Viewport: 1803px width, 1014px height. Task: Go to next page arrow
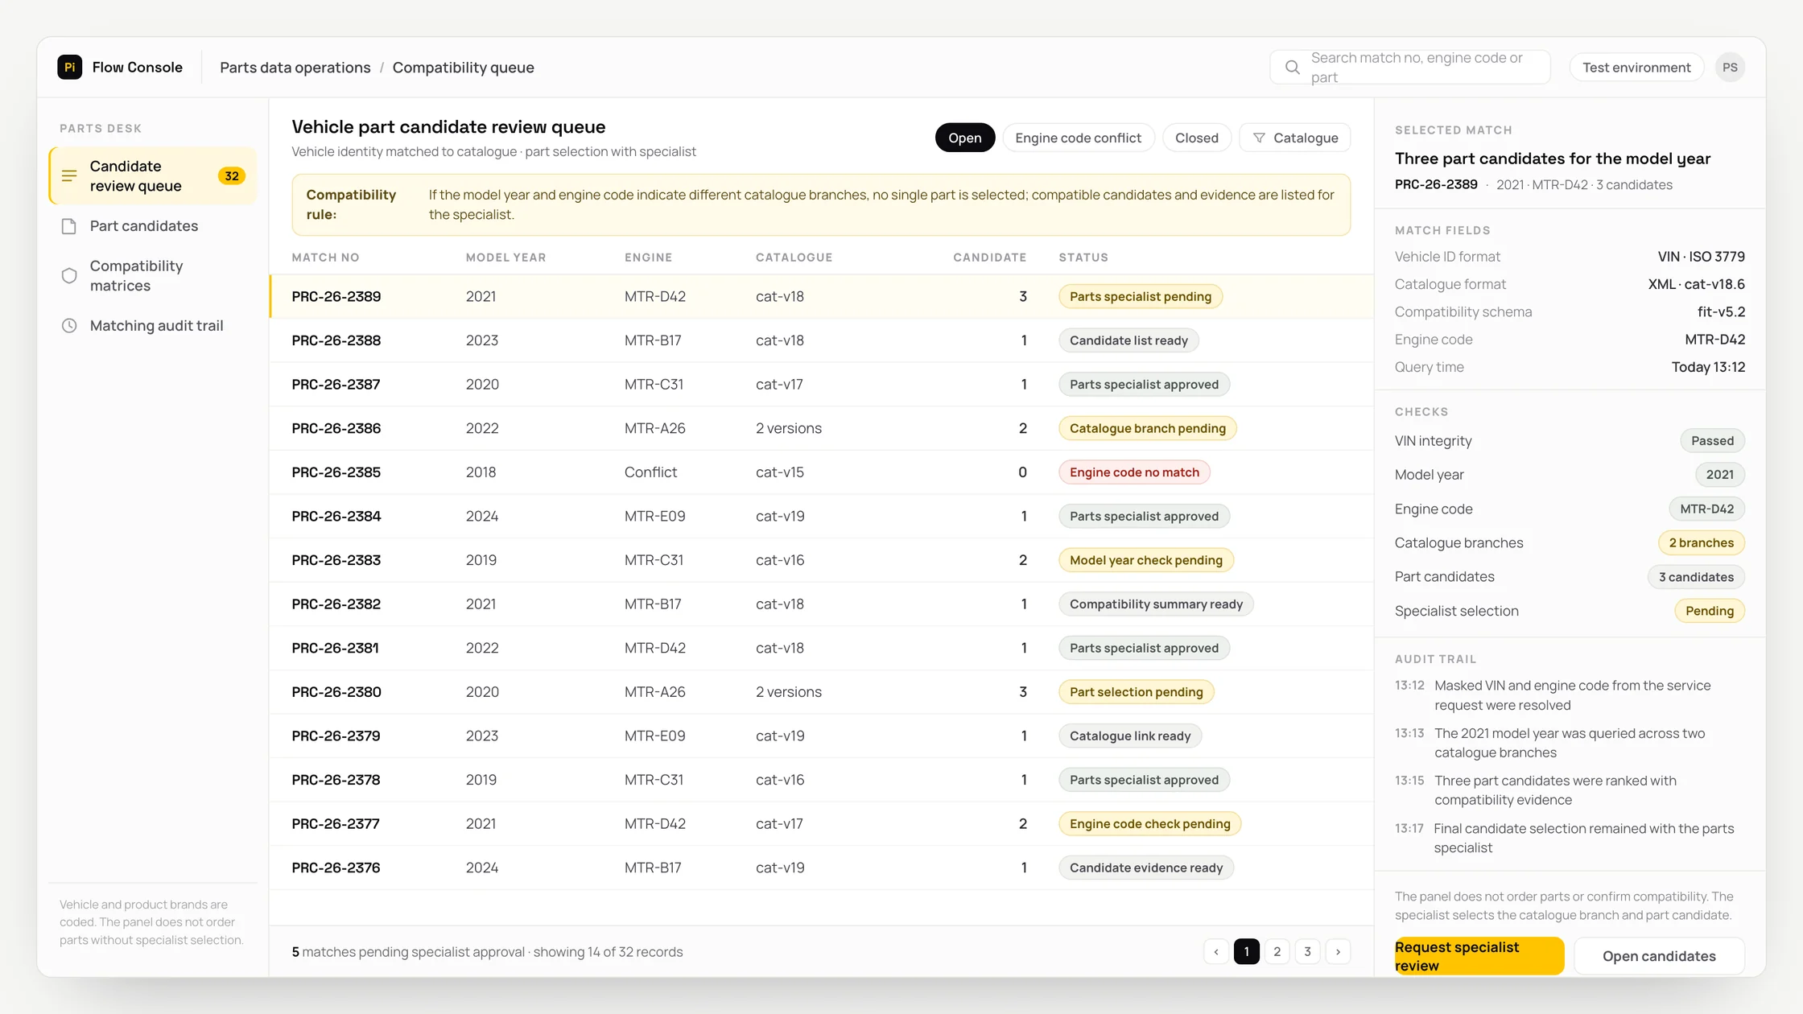tap(1338, 952)
